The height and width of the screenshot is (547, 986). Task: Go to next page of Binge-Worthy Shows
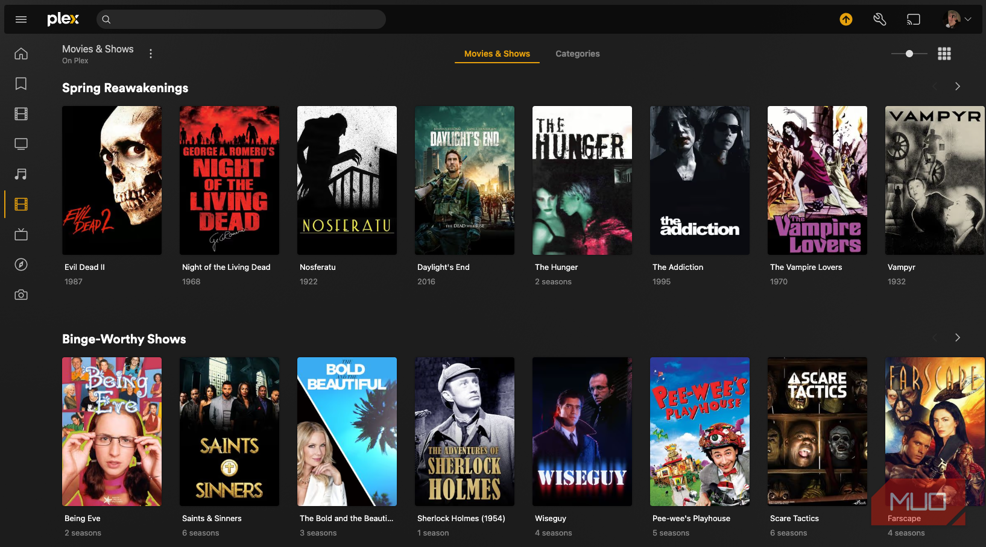pos(958,337)
